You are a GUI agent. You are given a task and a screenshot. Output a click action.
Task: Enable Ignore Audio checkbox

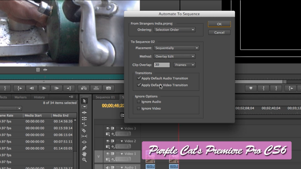point(139,102)
